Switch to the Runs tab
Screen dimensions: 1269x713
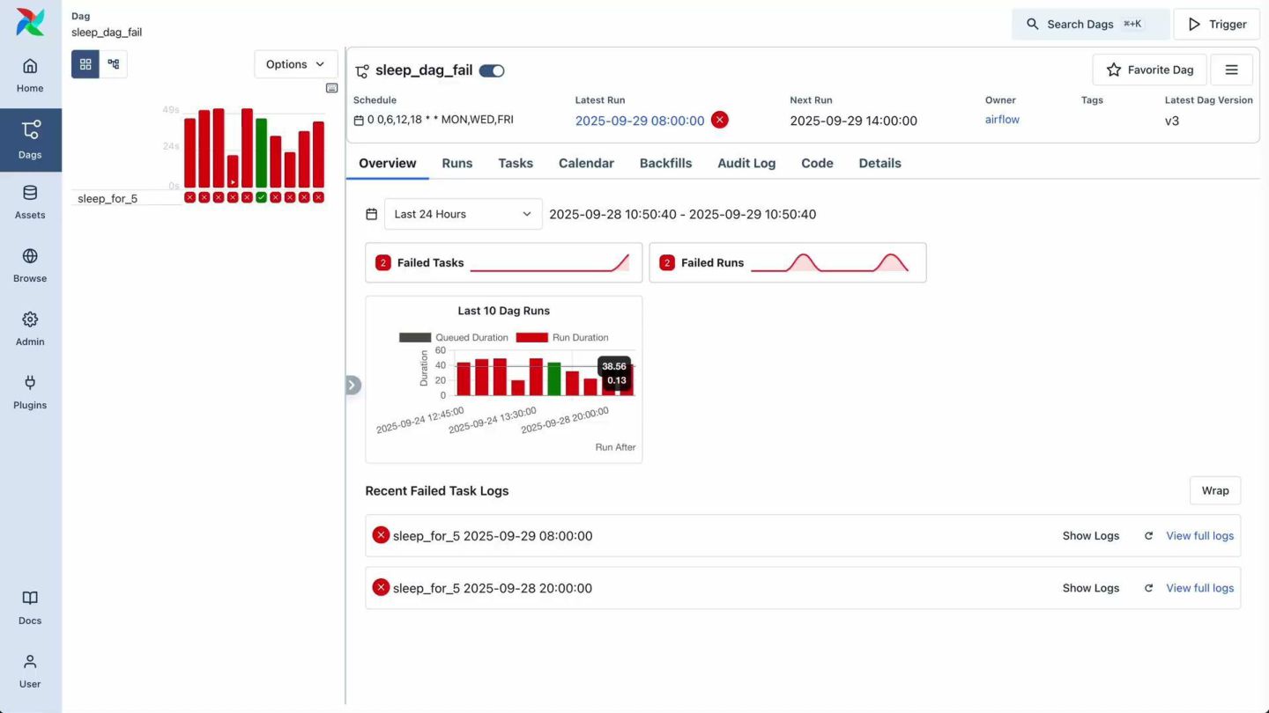click(457, 163)
